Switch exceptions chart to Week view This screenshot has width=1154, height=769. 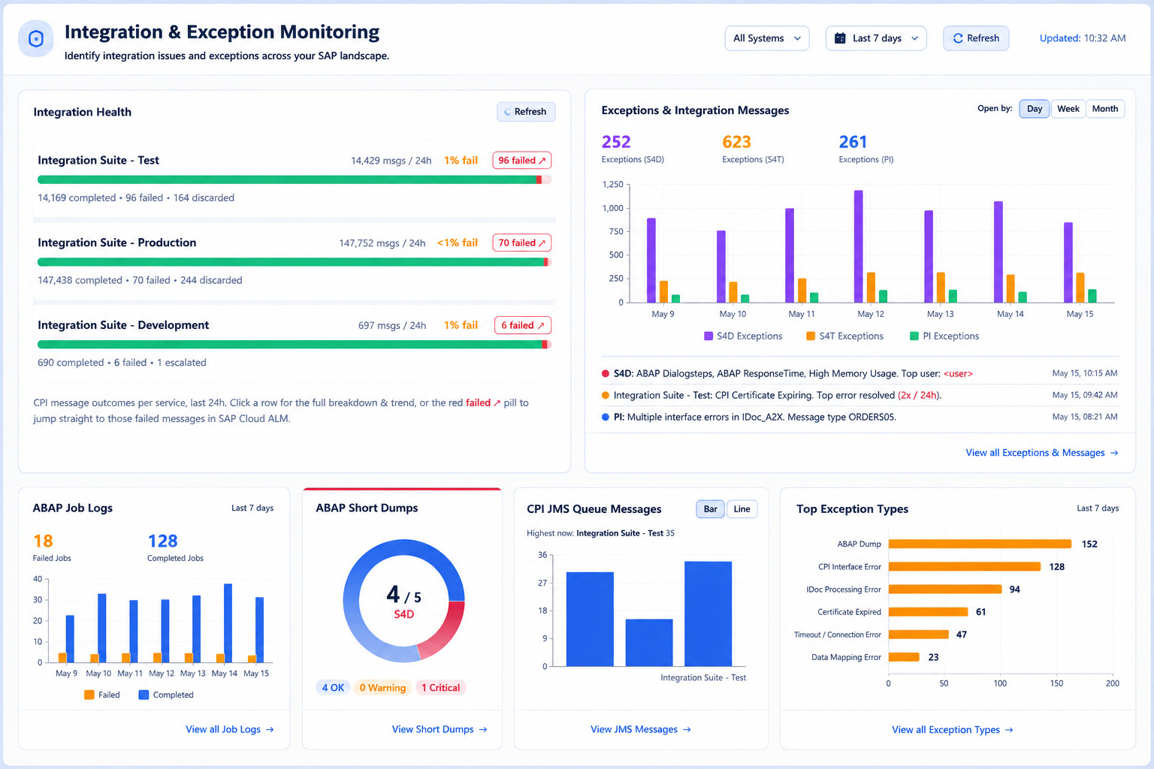coord(1068,109)
